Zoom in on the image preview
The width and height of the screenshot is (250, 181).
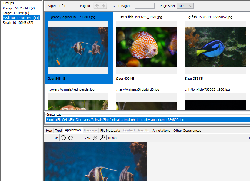click(x=102, y=138)
